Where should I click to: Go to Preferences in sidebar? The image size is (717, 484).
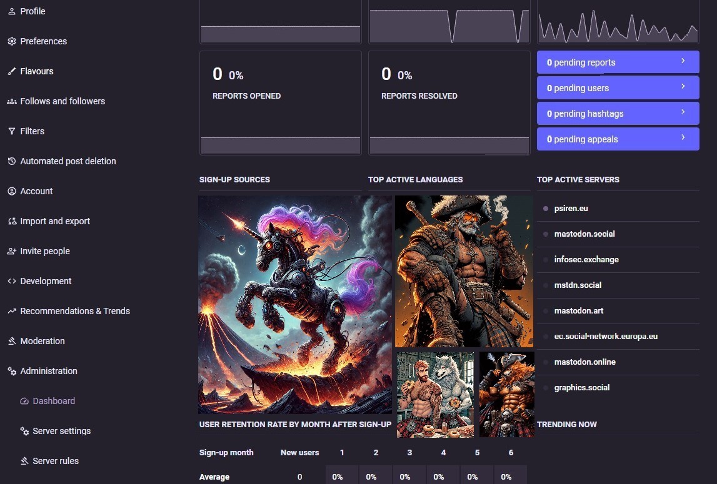tap(43, 41)
